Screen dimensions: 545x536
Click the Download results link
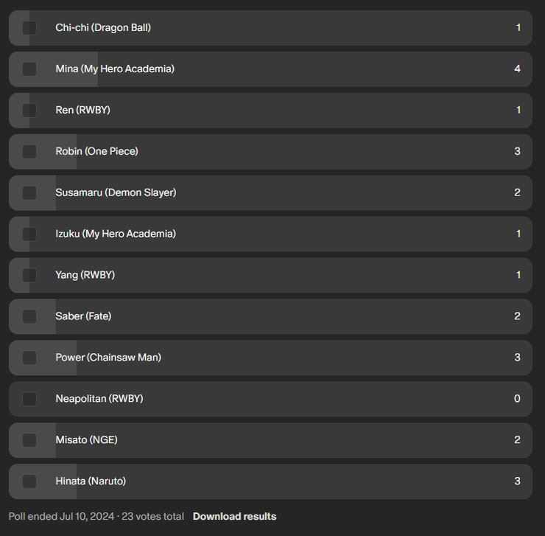click(234, 516)
